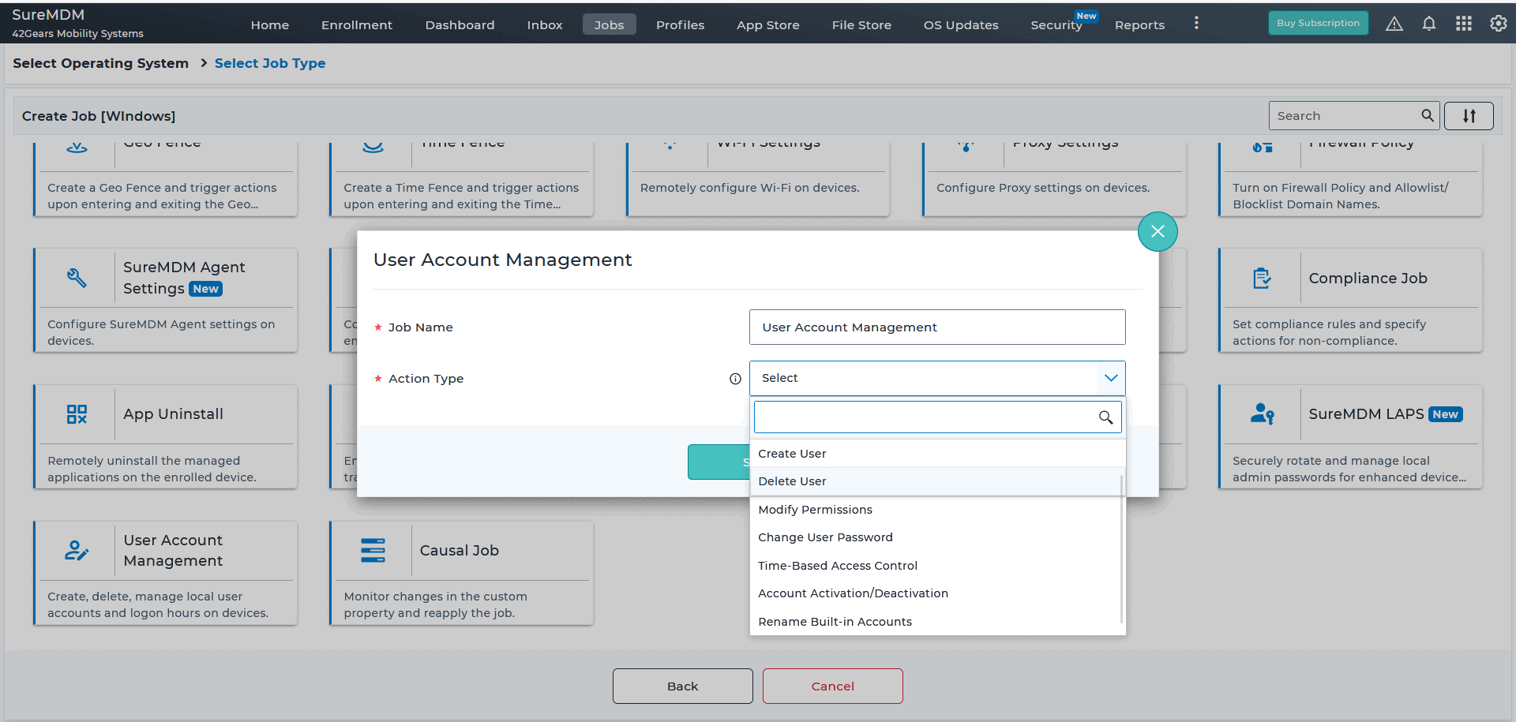1516x722 pixels.
Task: Go to Select Operating System breadcrumb
Action: click(x=100, y=63)
